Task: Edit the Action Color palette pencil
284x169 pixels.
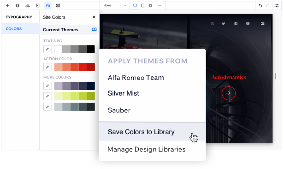Action: (x=47, y=67)
